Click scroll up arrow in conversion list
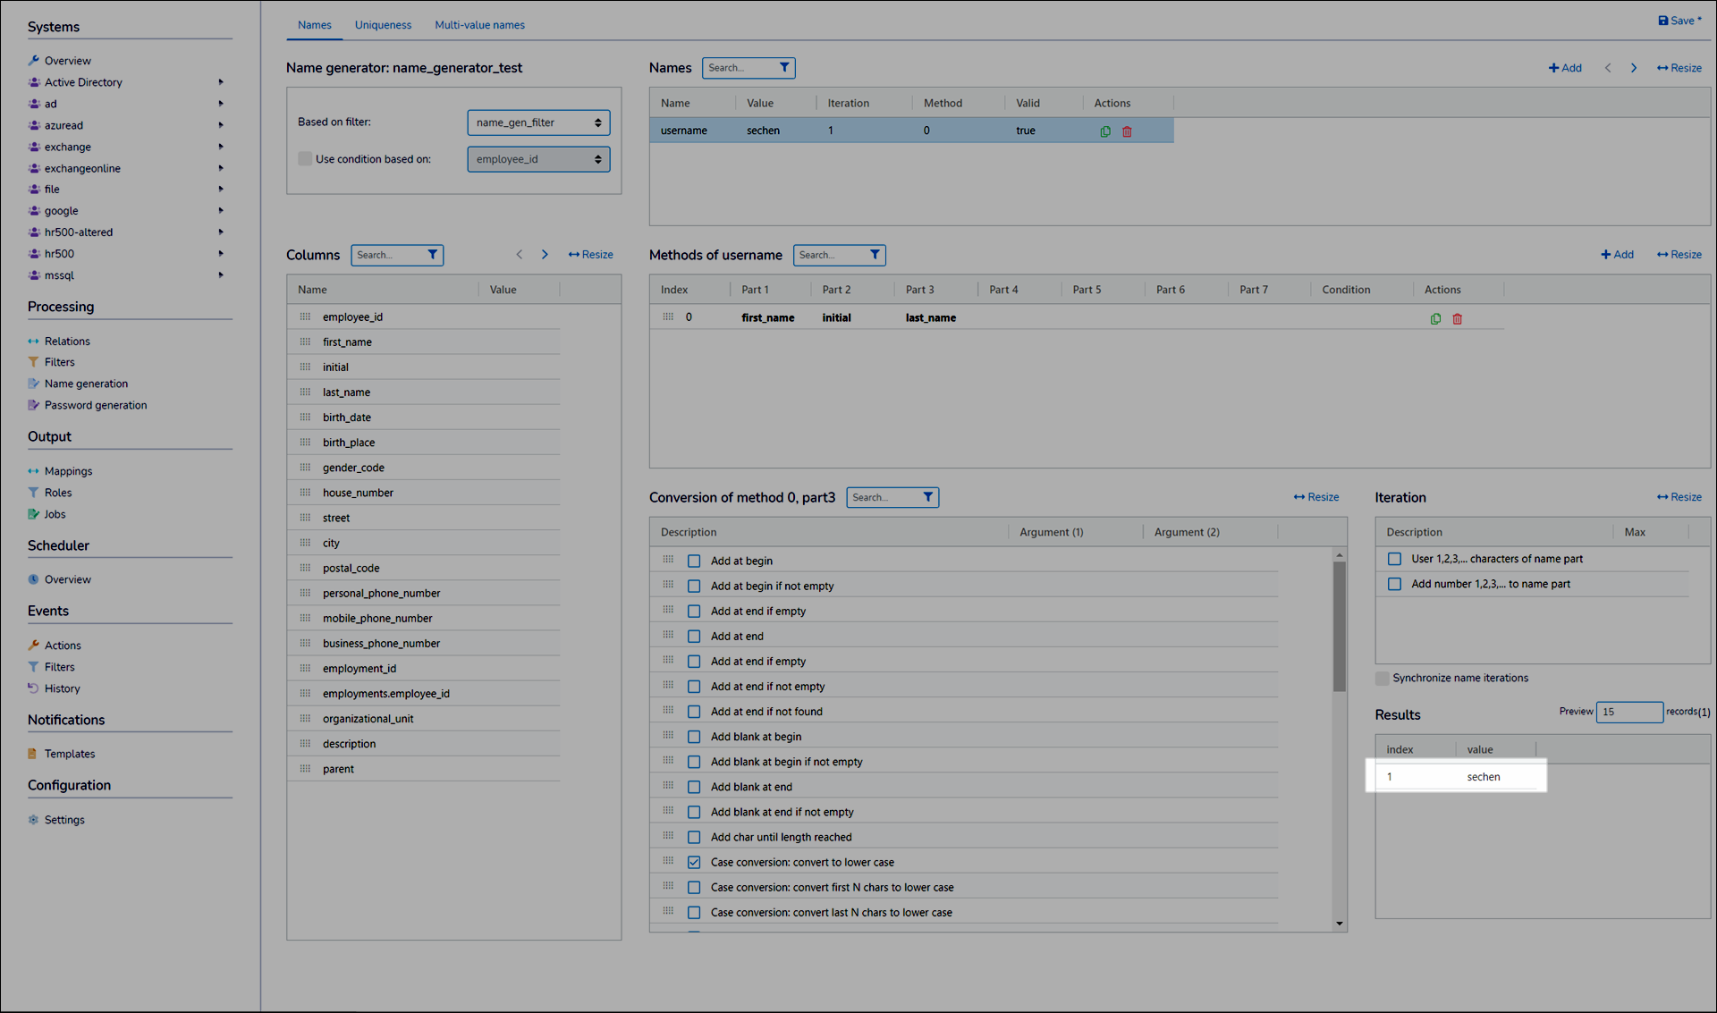This screenshot has width=1717, height=1013. click(1339, 555)
